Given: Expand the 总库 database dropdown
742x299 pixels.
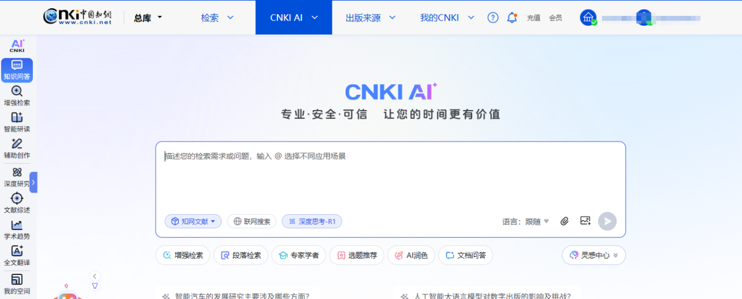Looking at the screenshot, I should point(148,18).
